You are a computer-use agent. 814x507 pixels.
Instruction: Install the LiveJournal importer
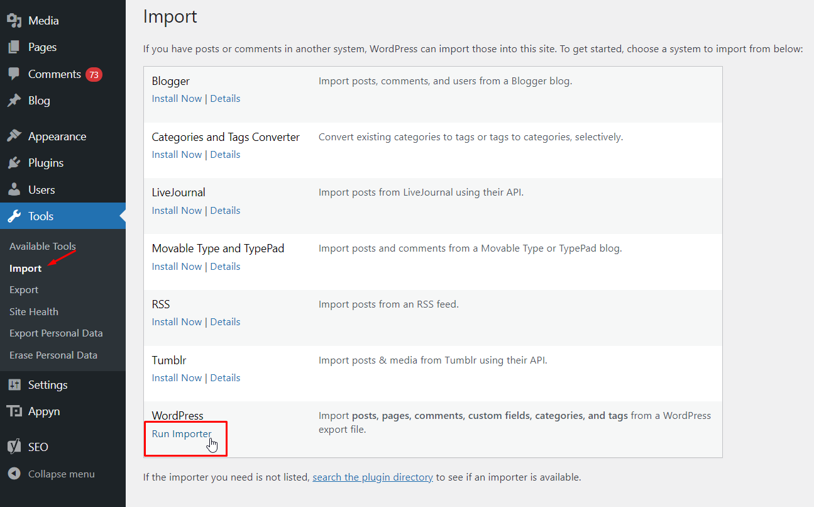pos(177,211)
